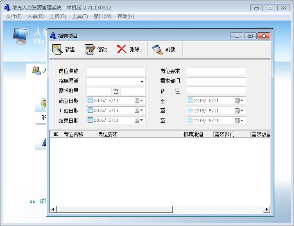Viewport: 294px width, 226px height.
Task: Click the 需求部门 input field
Action: pos(216,81)
